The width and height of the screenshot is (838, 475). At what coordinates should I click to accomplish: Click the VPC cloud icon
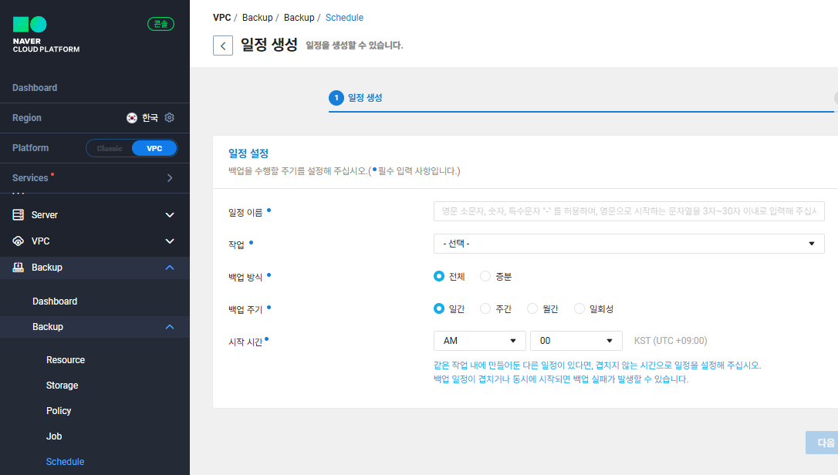[x=19, y=241]
